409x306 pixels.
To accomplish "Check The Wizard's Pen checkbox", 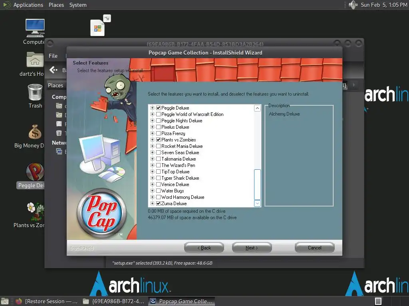I will [x=158, y=165].
